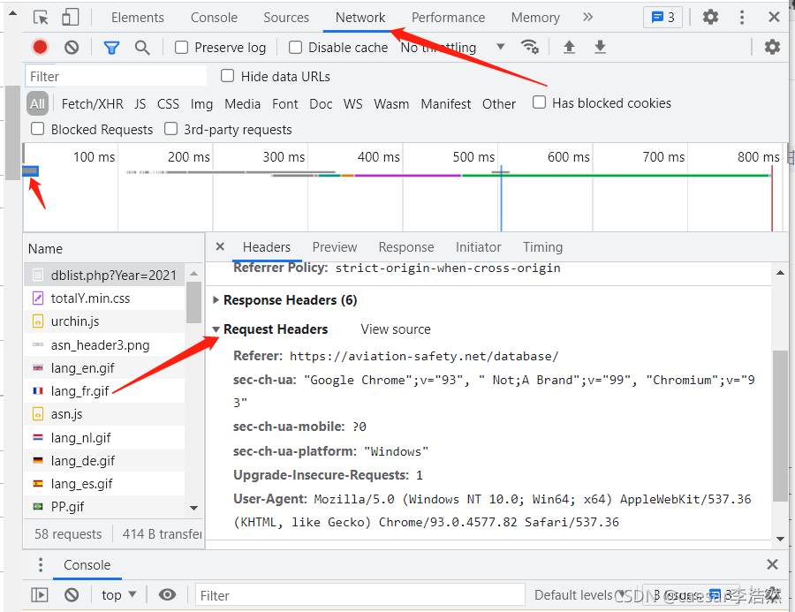
Task: Toggle the device toolbar icon
Action: point(71,17)
